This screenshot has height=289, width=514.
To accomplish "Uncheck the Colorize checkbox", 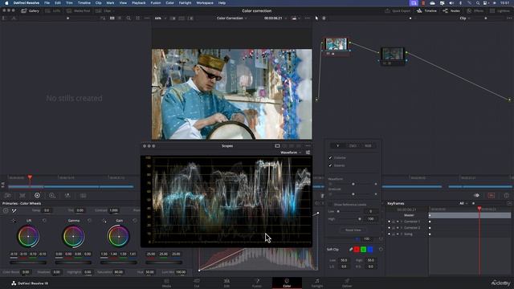I will click(330, 157).
